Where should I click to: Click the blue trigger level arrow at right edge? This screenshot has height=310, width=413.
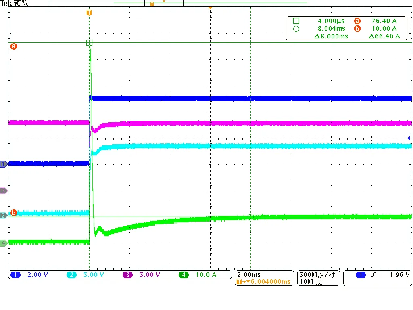pos(409,138)
